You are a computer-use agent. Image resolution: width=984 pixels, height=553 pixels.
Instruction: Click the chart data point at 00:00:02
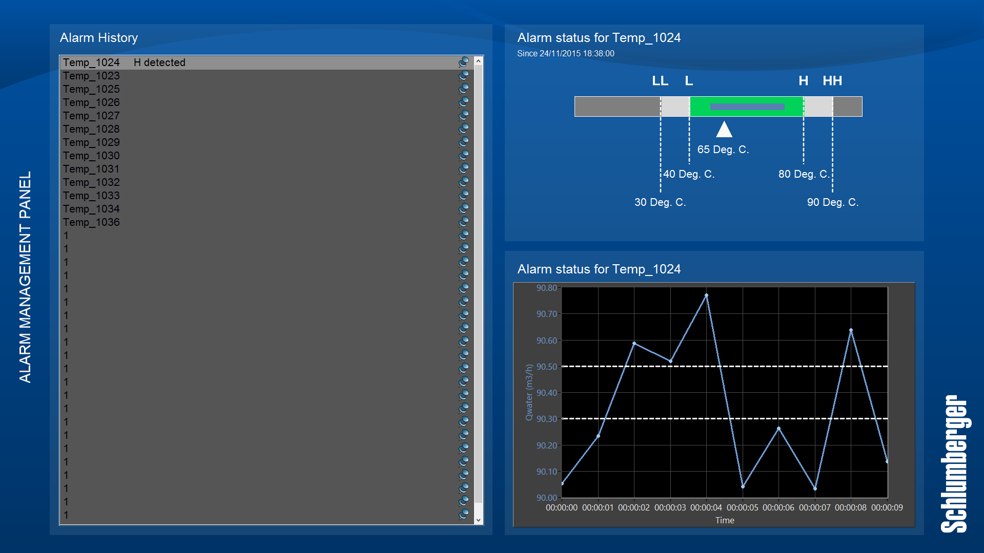point(634,344)
